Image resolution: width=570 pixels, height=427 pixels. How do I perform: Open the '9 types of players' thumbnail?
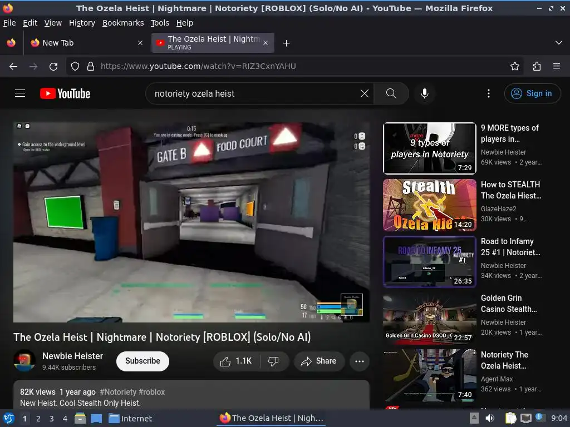point(429,148)
